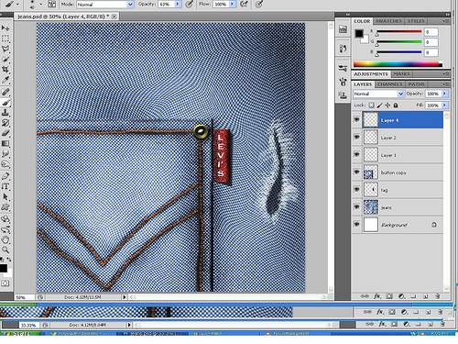458x344 pixels.
Task: Select the History Brush tool
Action: pyautogui.click(x=5, y=123)
